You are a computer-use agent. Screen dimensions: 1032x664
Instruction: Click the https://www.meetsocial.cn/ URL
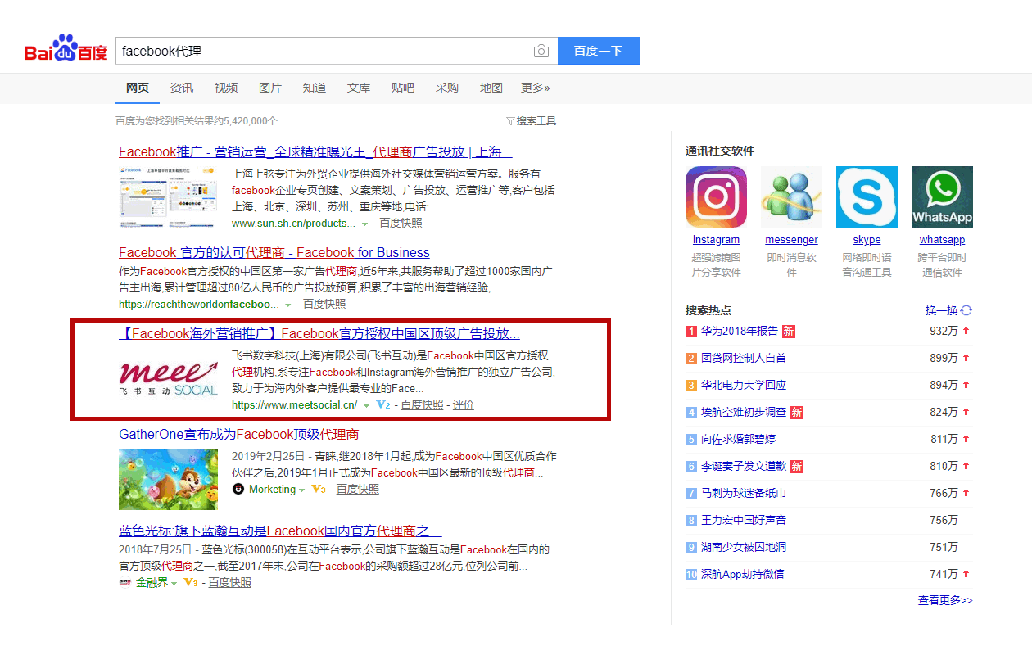tap(295, 405)
